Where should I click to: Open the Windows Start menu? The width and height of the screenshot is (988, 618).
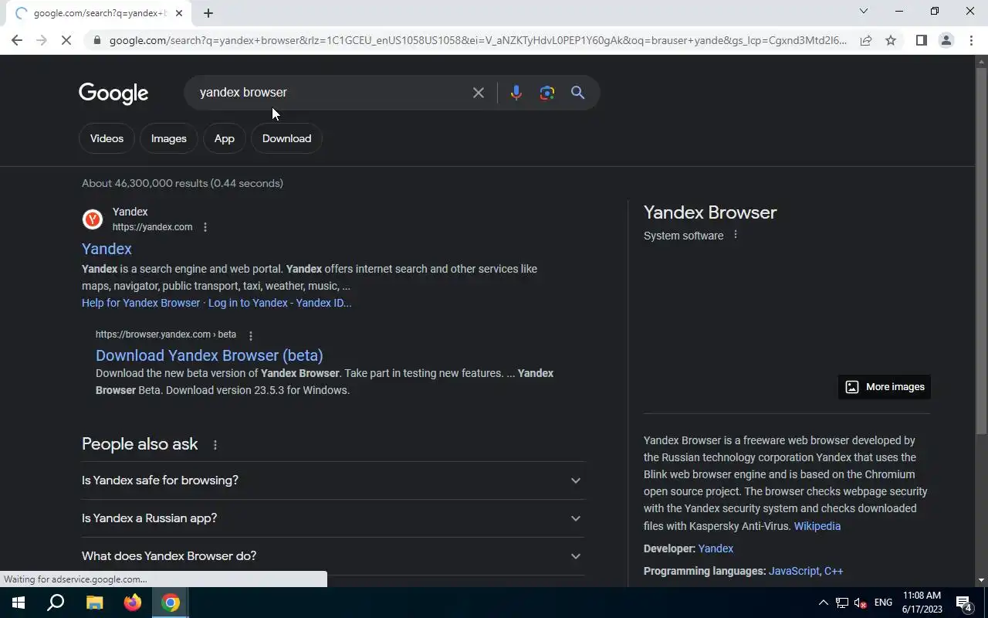coord(19,603)
